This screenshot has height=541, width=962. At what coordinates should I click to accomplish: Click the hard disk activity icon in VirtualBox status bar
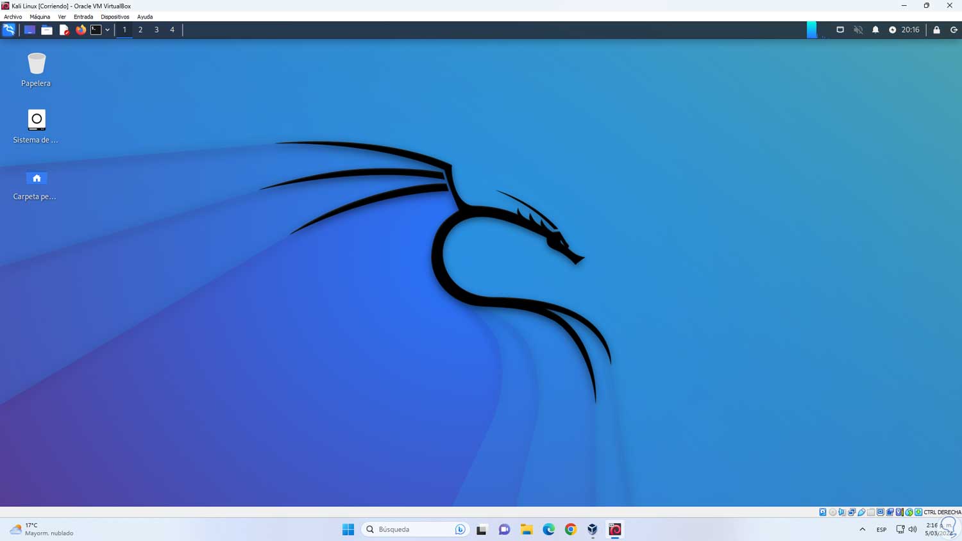[823, 512]
